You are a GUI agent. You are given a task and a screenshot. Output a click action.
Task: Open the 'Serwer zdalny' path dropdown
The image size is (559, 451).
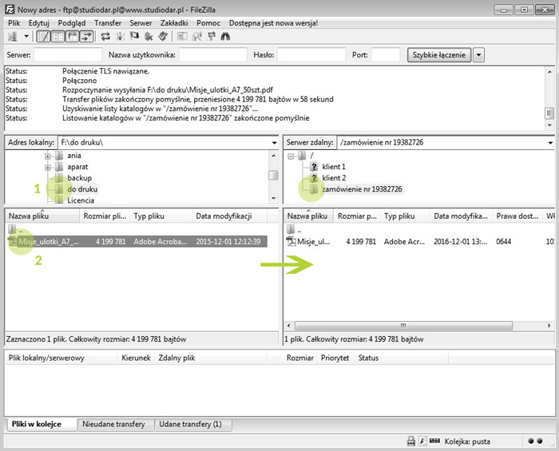[x=550, y=143]
